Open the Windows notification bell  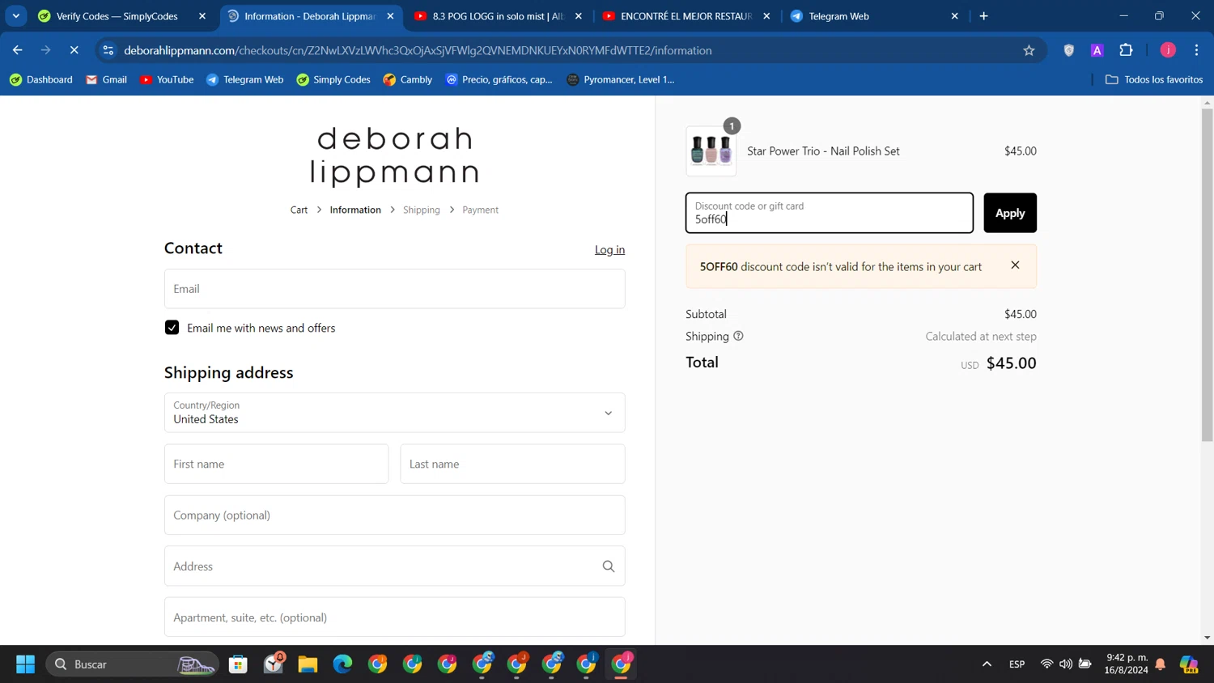pos(1161,664)
